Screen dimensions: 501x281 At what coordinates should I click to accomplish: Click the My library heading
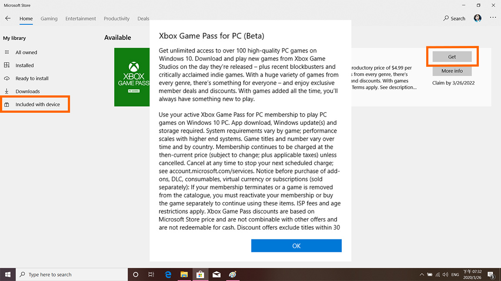[x=14, y=38]
